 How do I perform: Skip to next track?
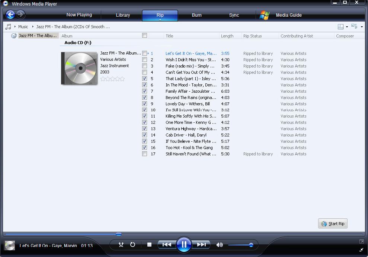(201, 245)
